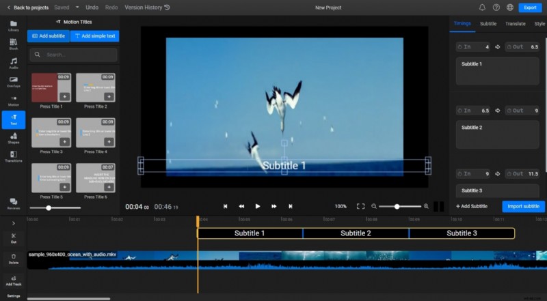The image size is (547, 301).
Task: Expand the timeline panel chevron
Action: 13,223
